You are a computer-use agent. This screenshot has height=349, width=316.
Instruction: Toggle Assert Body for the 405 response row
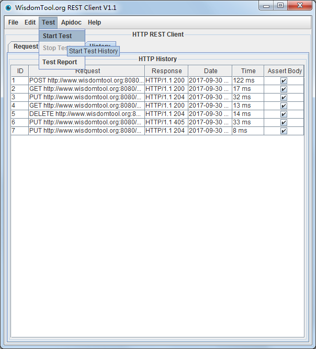(x=284, y=122)
